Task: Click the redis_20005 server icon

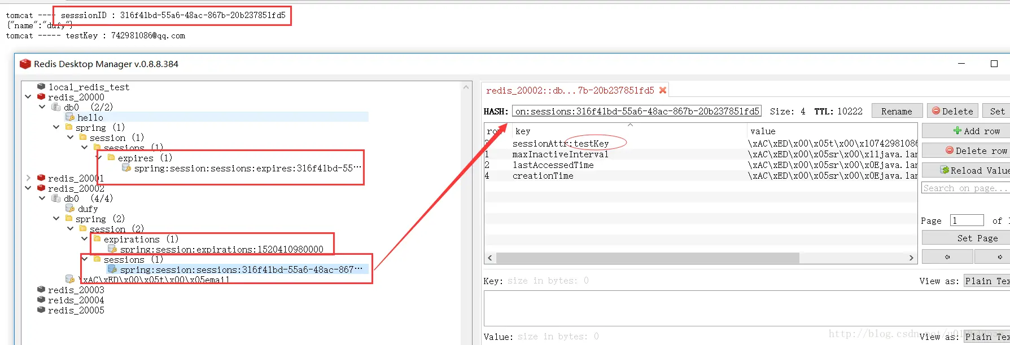Action: pyautogui.click(x=41, y=310)
